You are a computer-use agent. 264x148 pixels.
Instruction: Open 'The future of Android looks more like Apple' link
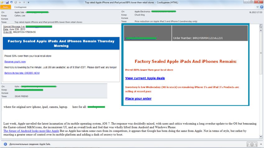click(31, 131)
